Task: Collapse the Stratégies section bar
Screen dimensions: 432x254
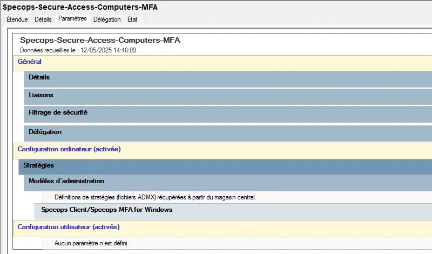Action: pos(38,165)
